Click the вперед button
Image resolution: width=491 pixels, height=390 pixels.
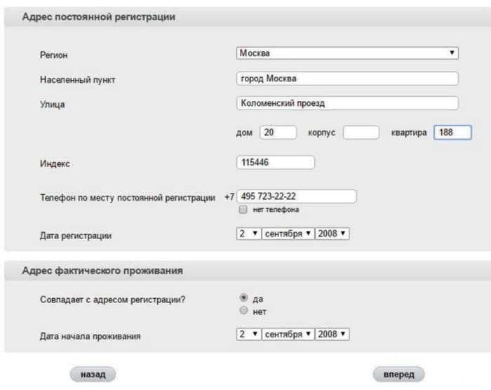click(x=398, y=375)
